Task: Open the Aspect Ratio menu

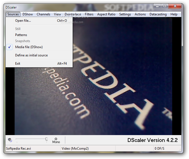Action: pos(106,14)
